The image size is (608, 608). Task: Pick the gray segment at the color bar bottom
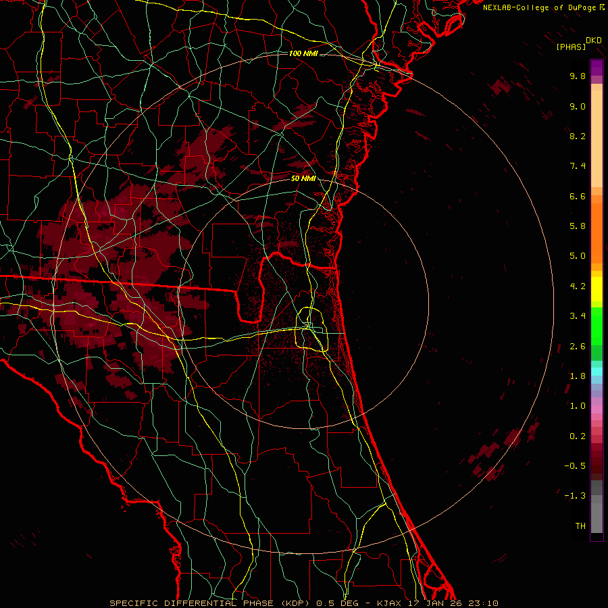pyautogui.click(x=597, y=517)
